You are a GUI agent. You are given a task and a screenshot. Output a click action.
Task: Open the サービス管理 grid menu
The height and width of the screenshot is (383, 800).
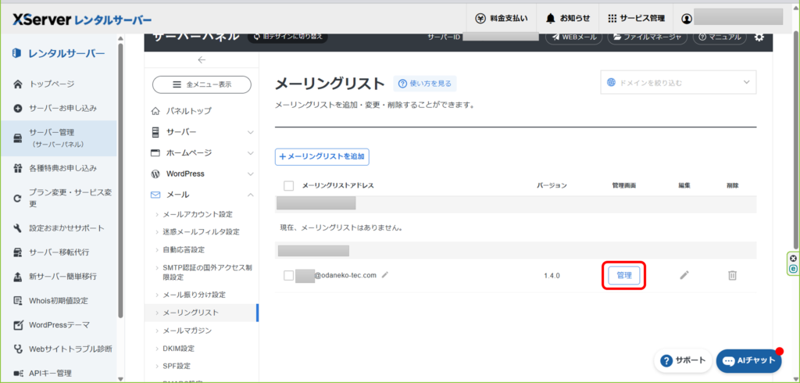[636, 18]
